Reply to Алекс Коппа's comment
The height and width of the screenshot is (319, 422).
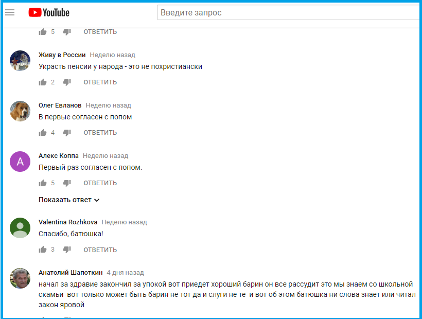coord(100,183)
